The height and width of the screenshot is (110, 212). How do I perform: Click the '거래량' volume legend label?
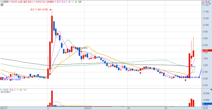[x=5, y=90]
